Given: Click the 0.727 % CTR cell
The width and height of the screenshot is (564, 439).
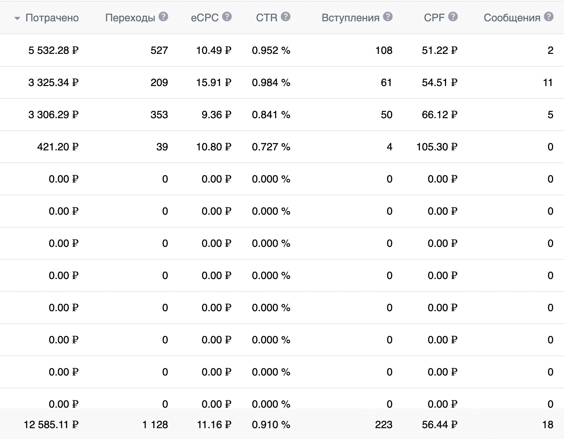Looking at the screenshot, I should pyautogui.click(x=271, y=147).
